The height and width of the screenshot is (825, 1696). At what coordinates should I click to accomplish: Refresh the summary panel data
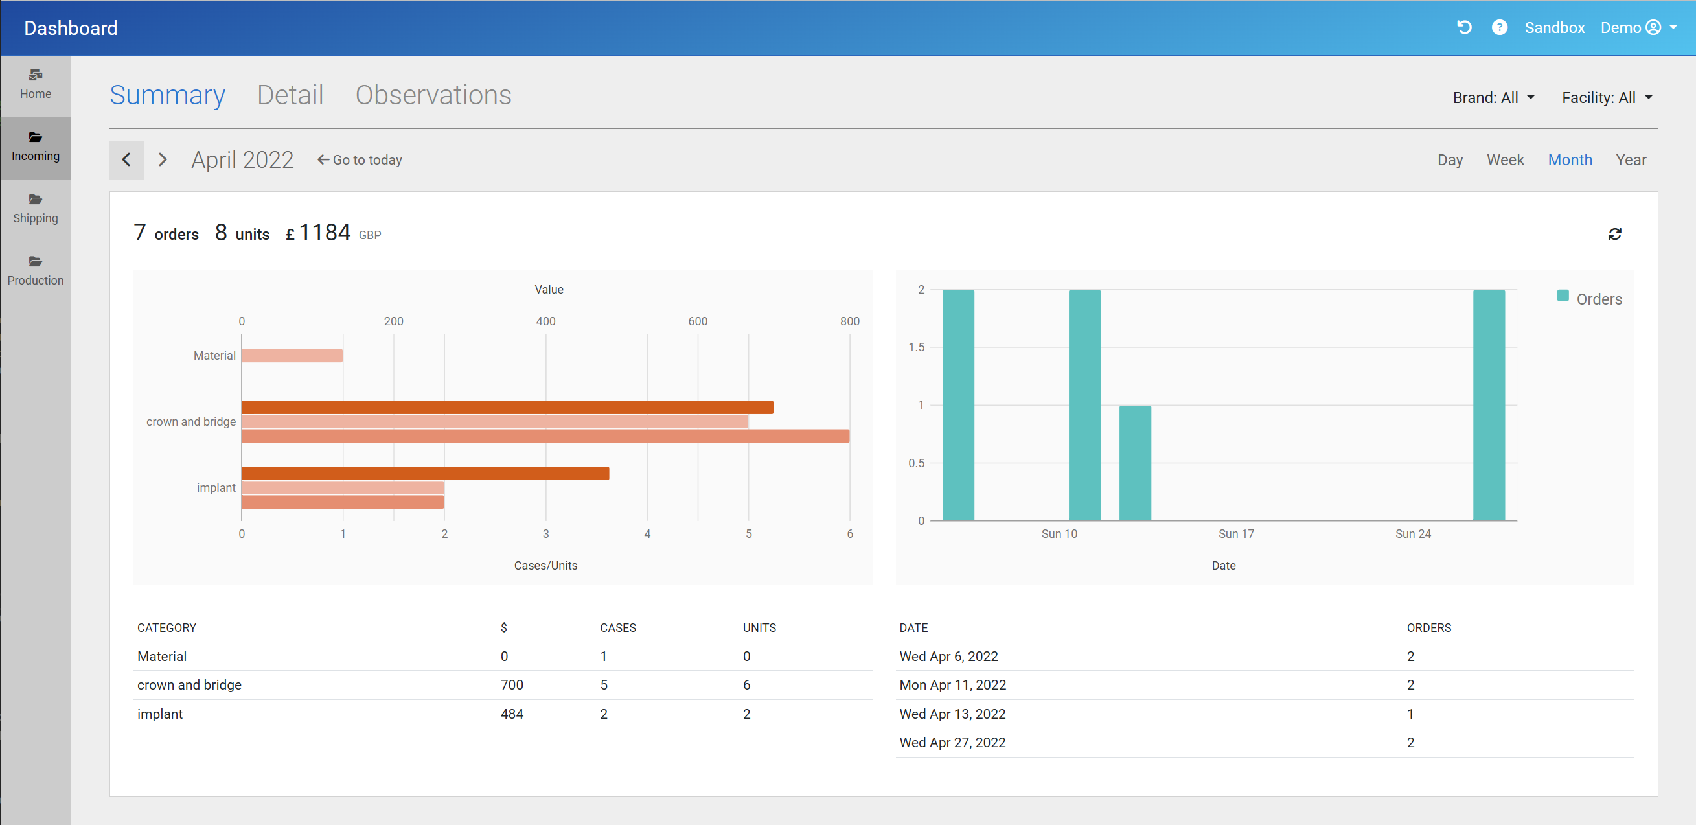coord(1614,235)
